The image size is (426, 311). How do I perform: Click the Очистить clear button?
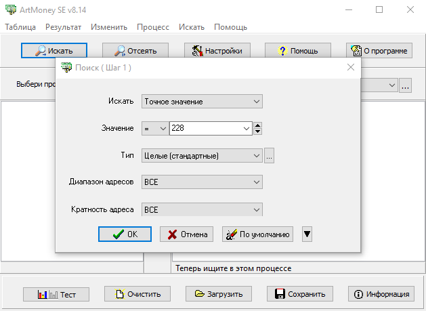pos(137,293)
